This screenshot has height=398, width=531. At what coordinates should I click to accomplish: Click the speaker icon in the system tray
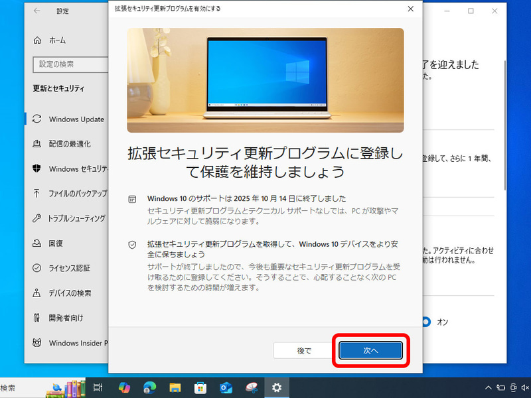coord(524,387)
